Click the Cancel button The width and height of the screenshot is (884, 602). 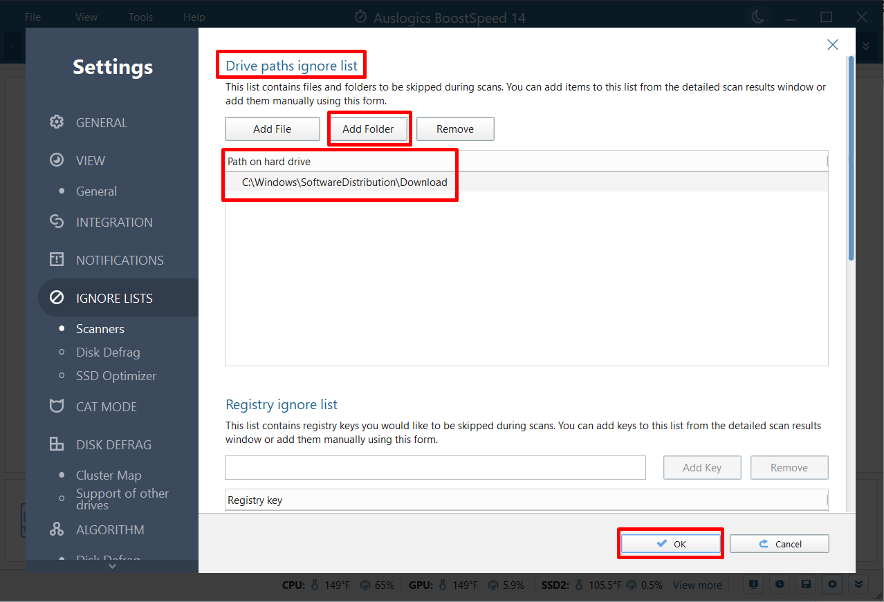click(780, 544)
